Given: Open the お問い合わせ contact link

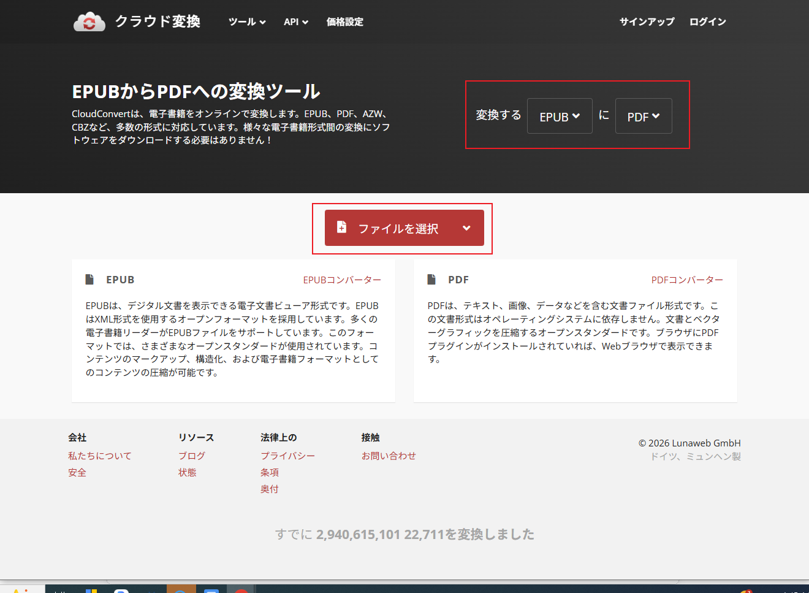Looking at the screenshot, I should pos(389,455).
